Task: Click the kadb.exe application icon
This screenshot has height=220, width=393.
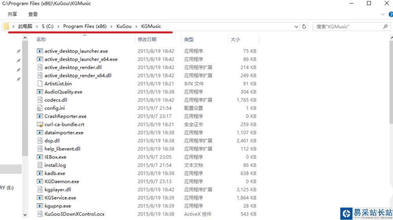Action: (40, 173)
